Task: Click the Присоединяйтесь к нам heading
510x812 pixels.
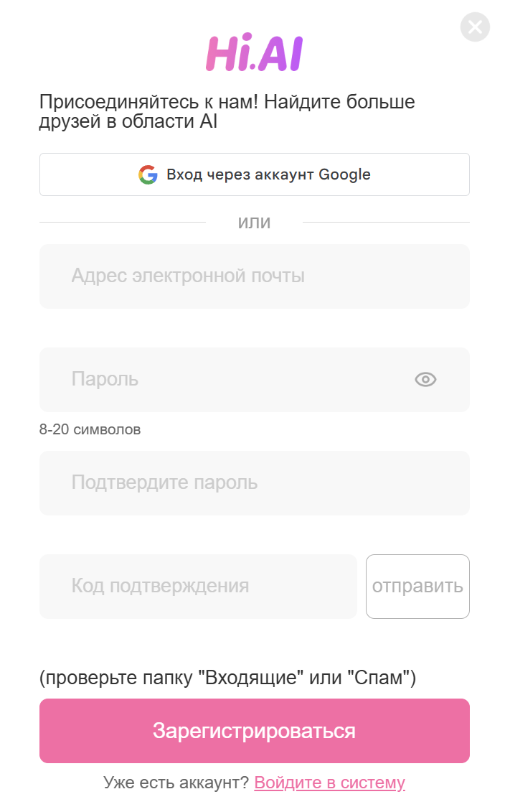Action: pyautogui.click(x=227, y=102)
